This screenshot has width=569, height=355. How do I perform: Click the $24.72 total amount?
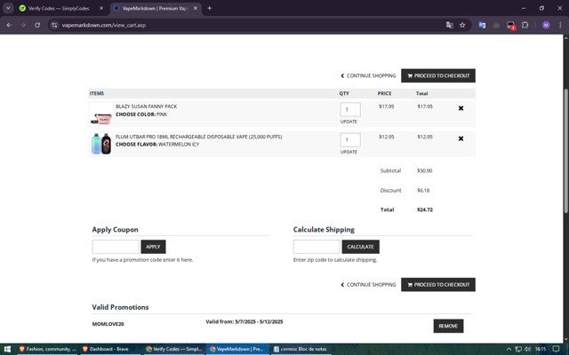[x=425, y=209]
